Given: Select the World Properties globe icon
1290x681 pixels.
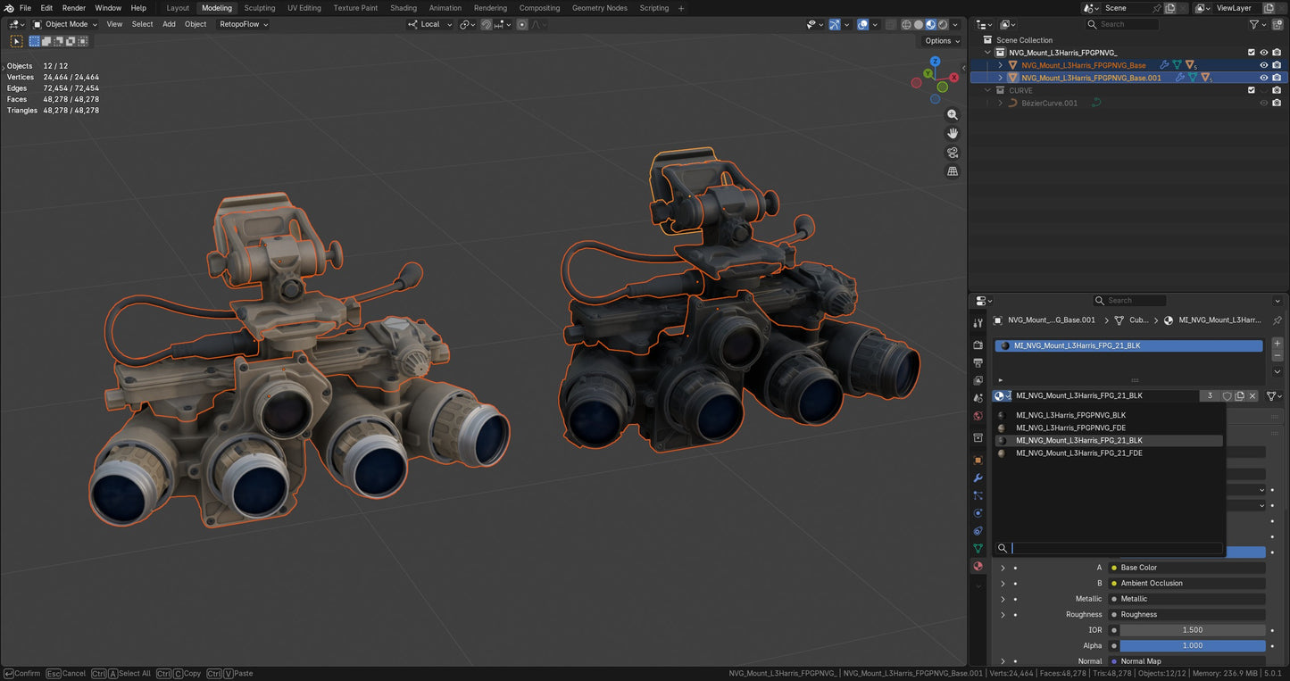Looking at the screenshot, I should [x=978, y=415].
